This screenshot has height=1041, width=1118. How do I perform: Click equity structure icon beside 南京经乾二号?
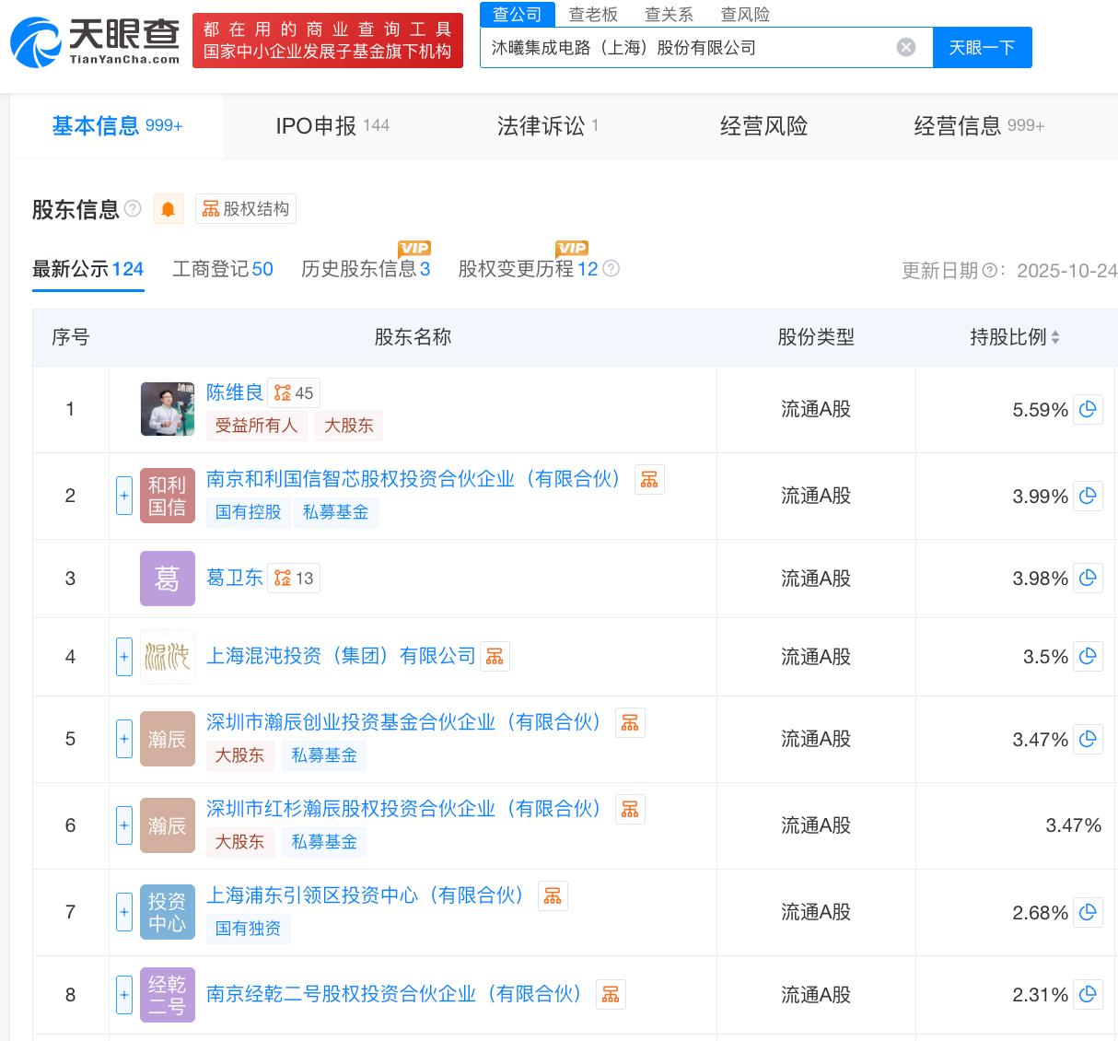click(x=611, y=995)
